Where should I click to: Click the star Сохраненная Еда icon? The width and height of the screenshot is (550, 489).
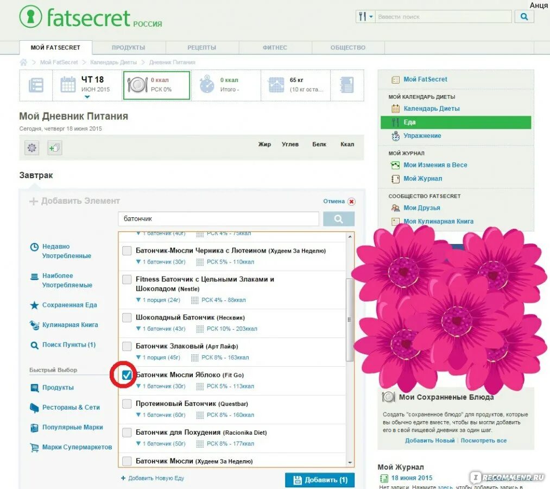(x=34, y=305)
